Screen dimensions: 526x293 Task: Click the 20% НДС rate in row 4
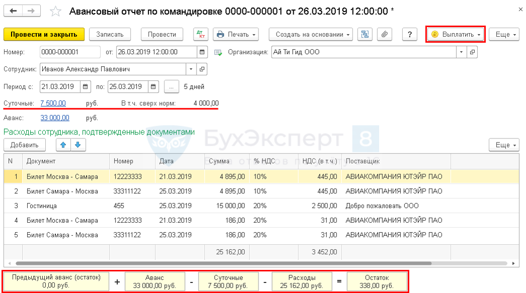(x=274, y=220)
